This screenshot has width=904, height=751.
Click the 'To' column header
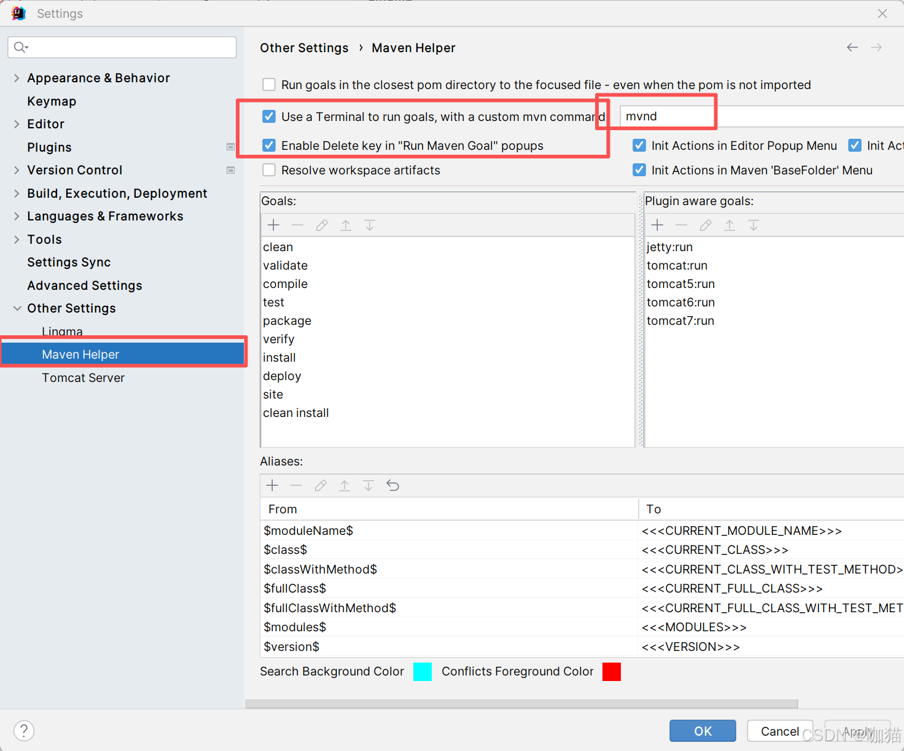click(771, 509)
